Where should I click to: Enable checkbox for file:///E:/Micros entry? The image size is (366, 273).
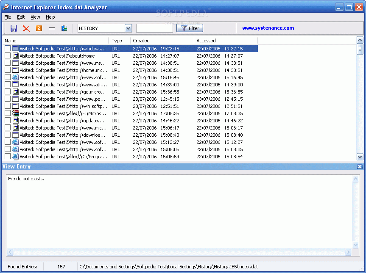(8, 113)
